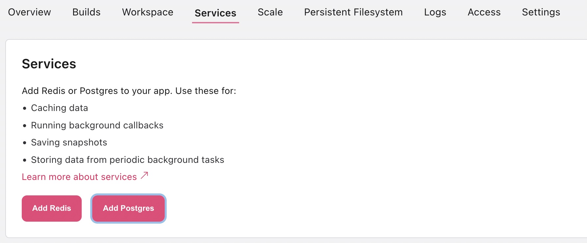Click the Caching data bullet item
This screenshot has height=243, width=587.
click(x=59, y=108)
